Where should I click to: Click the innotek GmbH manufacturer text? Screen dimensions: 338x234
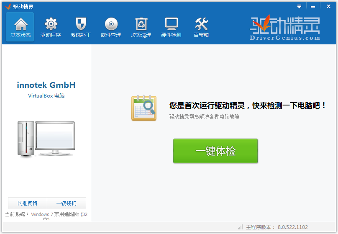click(46, 85)
